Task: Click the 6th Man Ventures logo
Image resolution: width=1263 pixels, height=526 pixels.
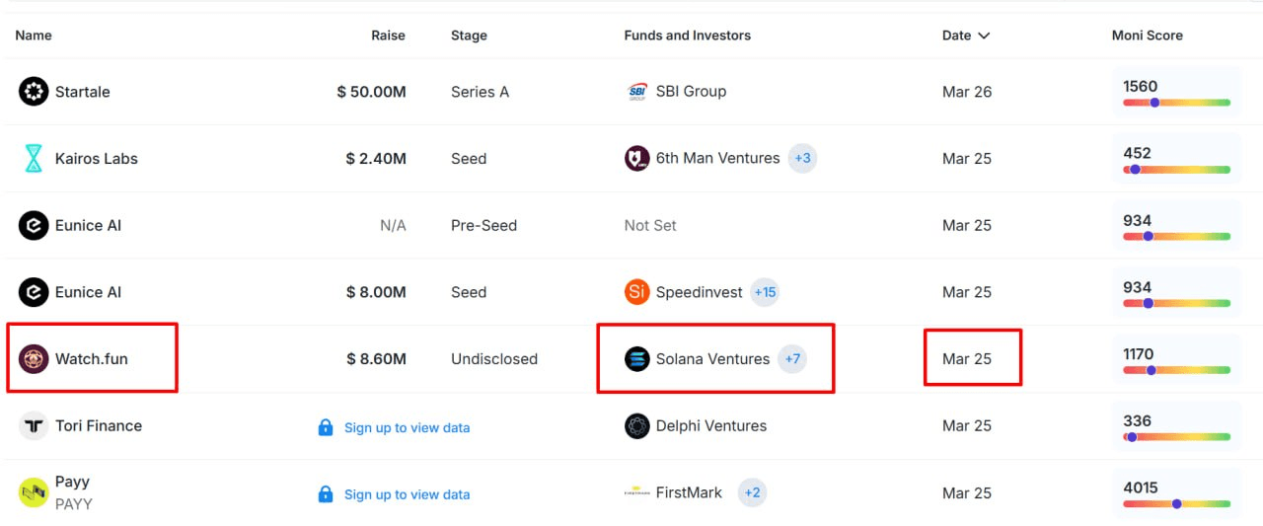Action: pyautogui.click(x=637, y=158)
